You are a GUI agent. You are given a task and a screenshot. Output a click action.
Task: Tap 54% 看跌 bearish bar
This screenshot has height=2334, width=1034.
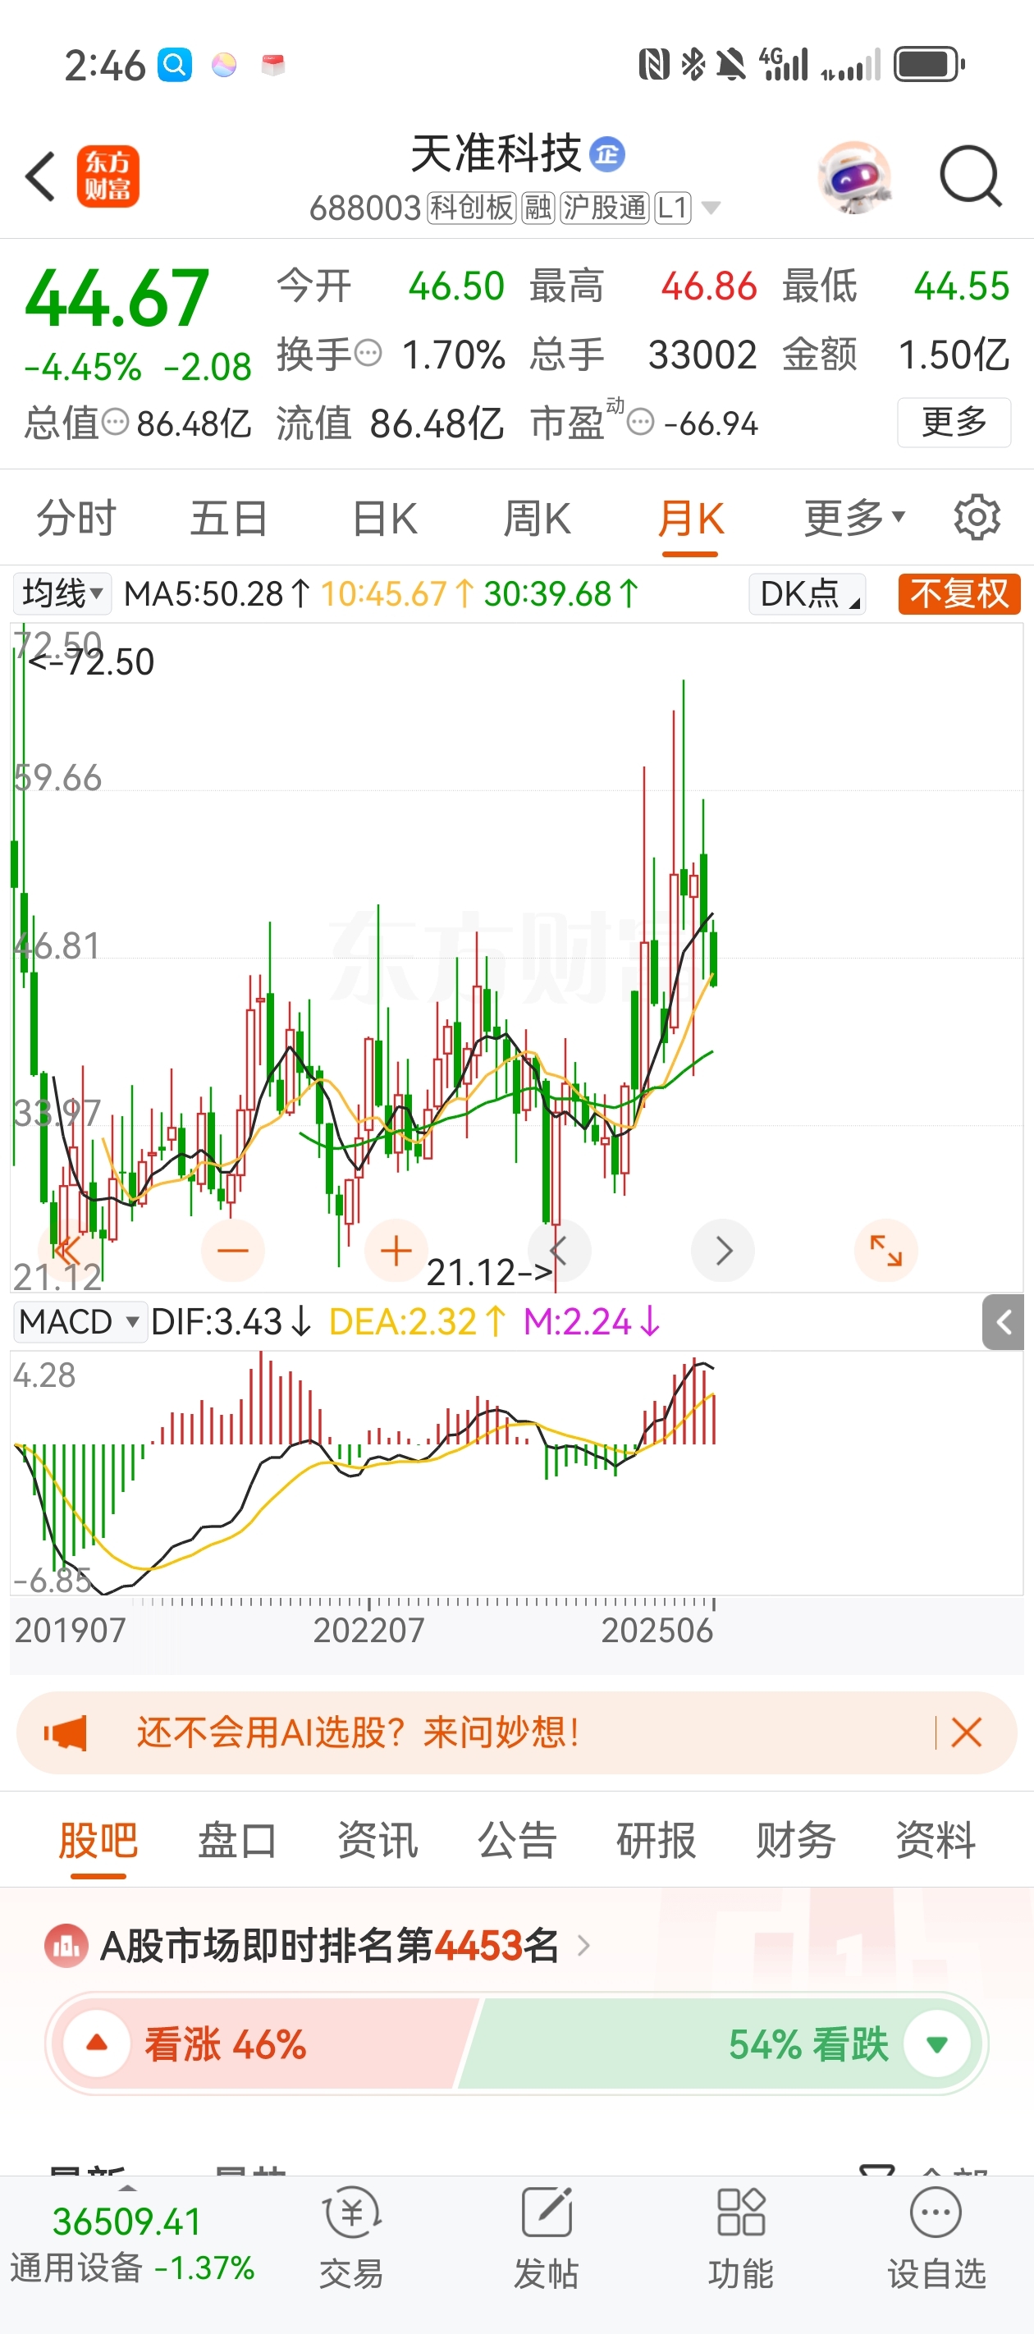(721, 2044)
